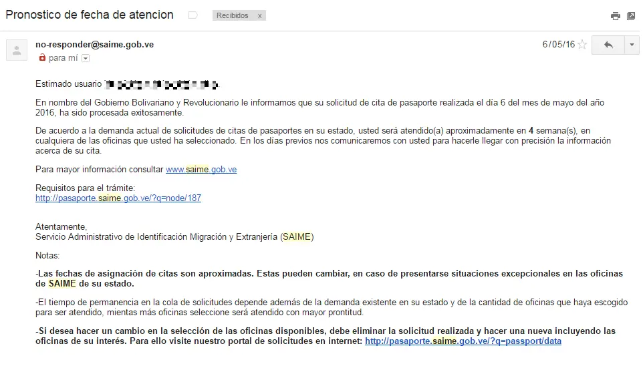
Task: Click the subject 'Pronostico de fecha de atencion'
Action: (x=90, y=15)
